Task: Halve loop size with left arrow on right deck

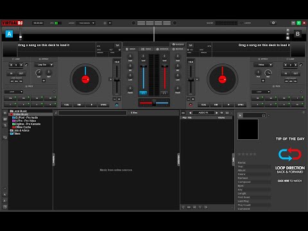Action: pyautogui.click(x=286, y=65)
